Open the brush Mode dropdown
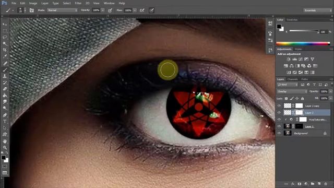Viewport: 334px width, 188px height. pyautogui.click(x=62, y=10)
